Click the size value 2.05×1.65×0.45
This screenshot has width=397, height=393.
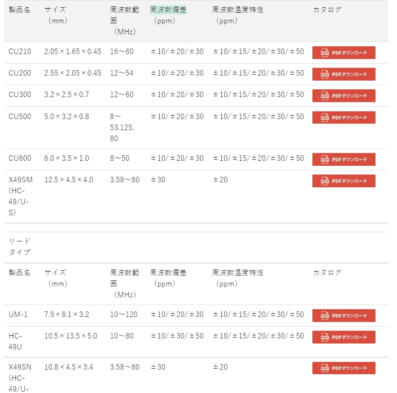pyautogui.click(x=73, y=51)
